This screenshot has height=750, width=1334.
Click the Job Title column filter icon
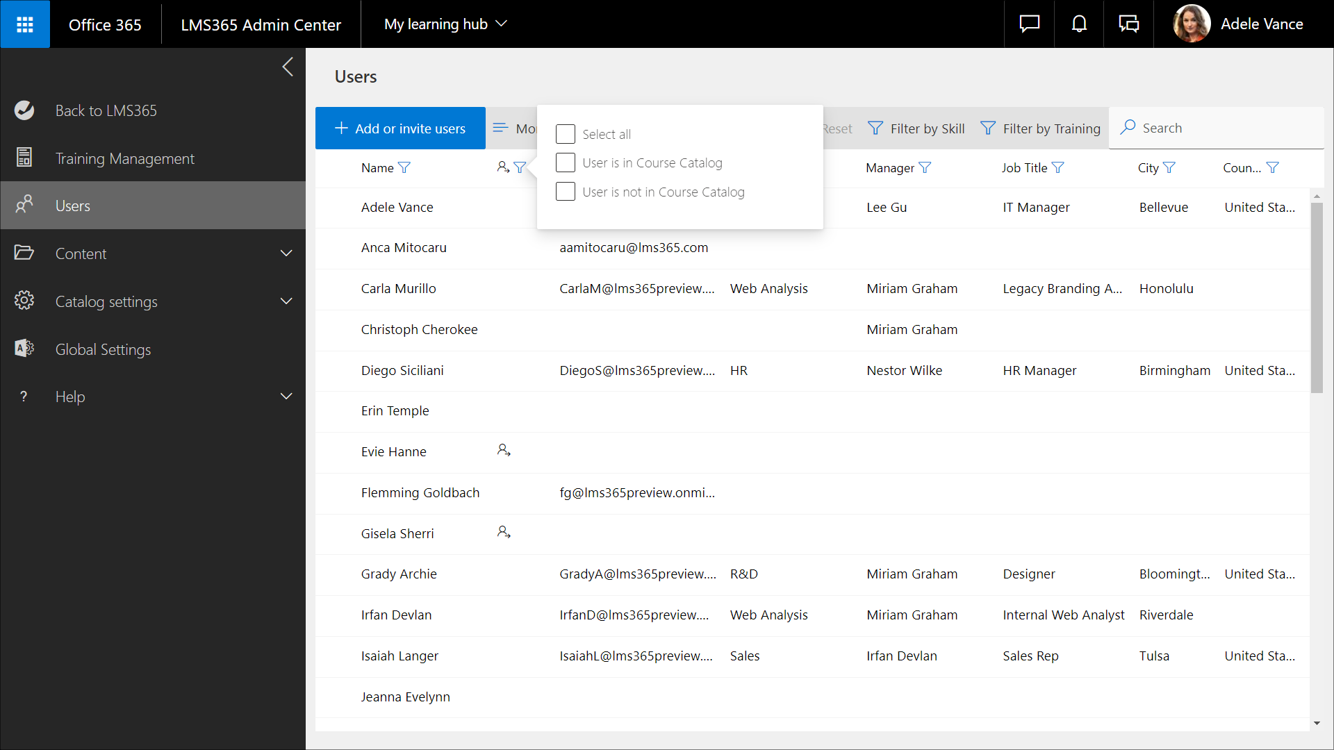tap(1058, 167)
